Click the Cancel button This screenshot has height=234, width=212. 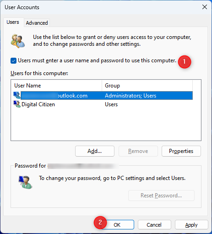click(x=154, y=225)
